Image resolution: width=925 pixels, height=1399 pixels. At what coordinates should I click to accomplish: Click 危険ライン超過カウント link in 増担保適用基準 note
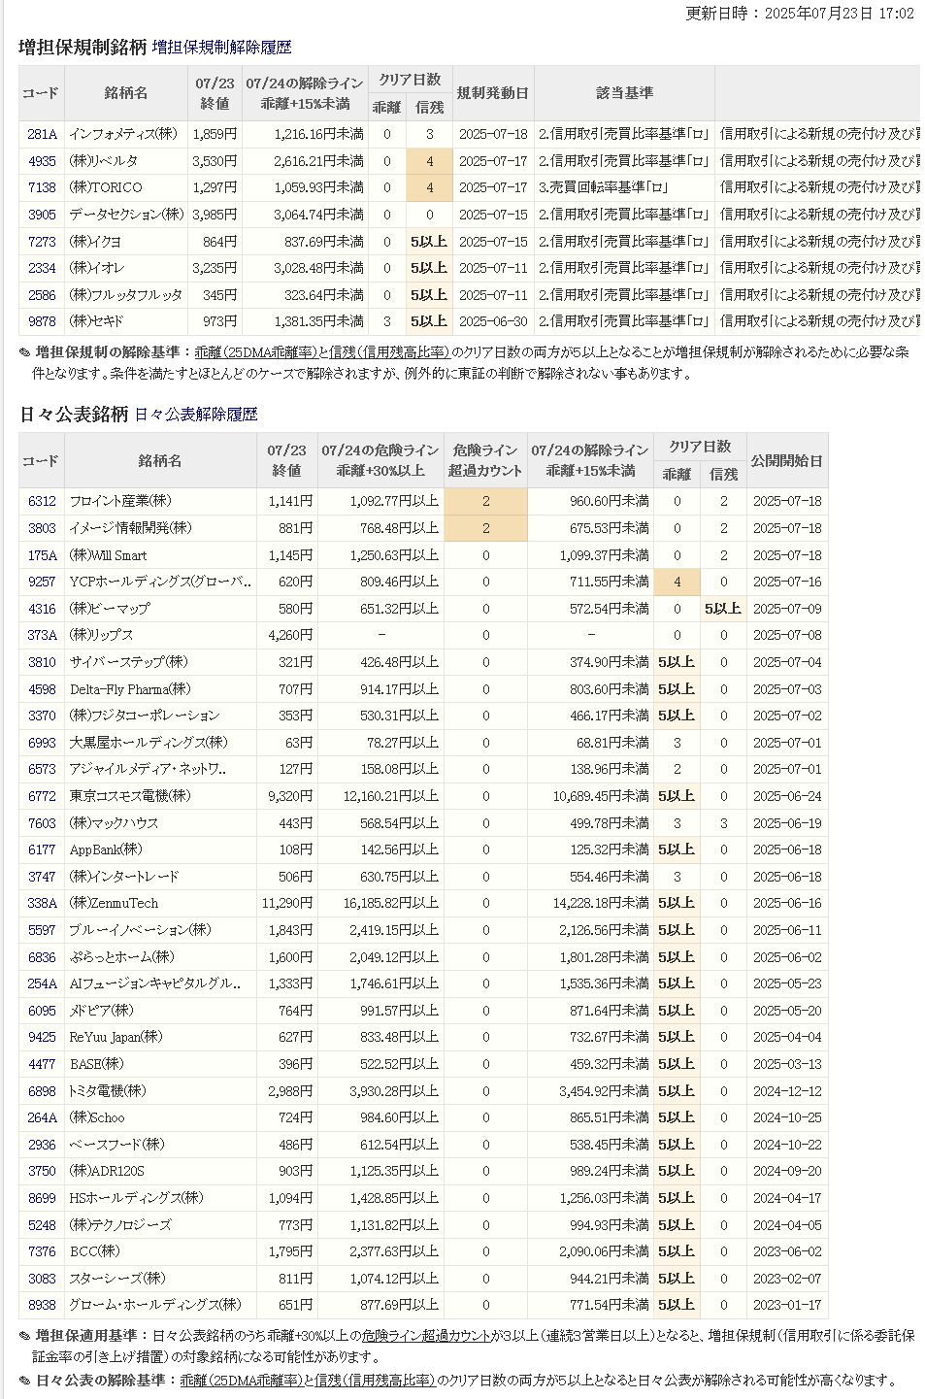[x=426, y=1336]
